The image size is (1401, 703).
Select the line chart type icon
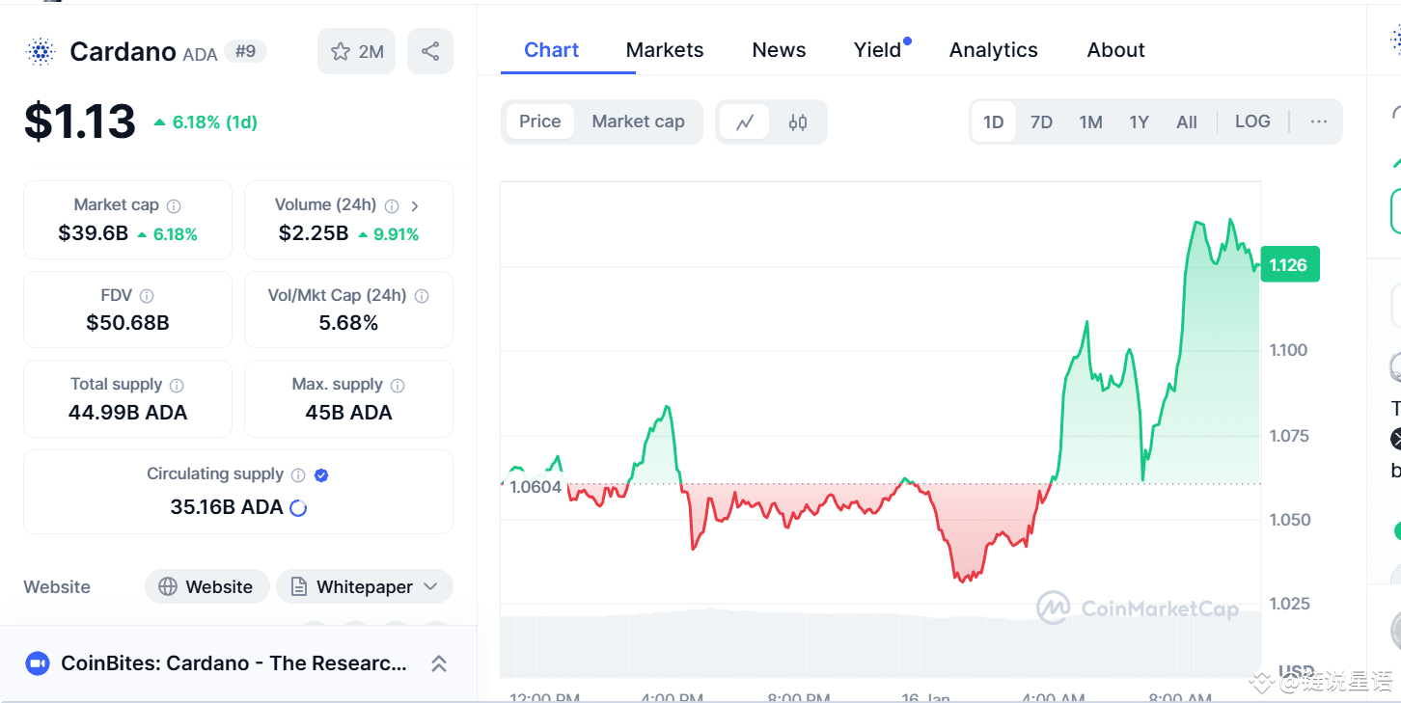point(744,122)
